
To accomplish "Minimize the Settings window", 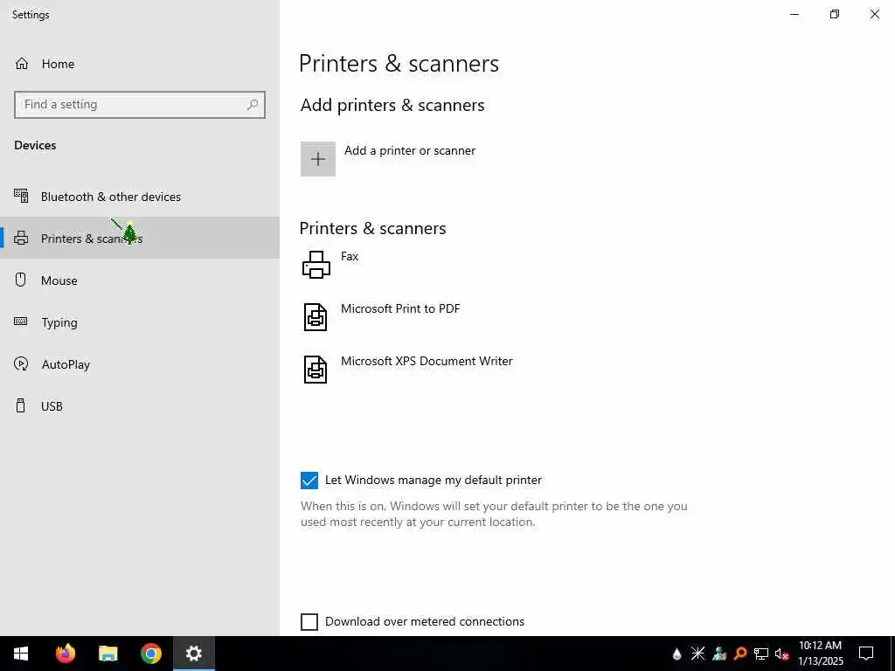I will 794,14.
